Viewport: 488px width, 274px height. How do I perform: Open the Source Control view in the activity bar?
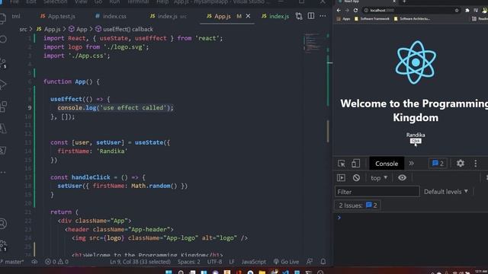pyautogui.click(x=3, y=62)
